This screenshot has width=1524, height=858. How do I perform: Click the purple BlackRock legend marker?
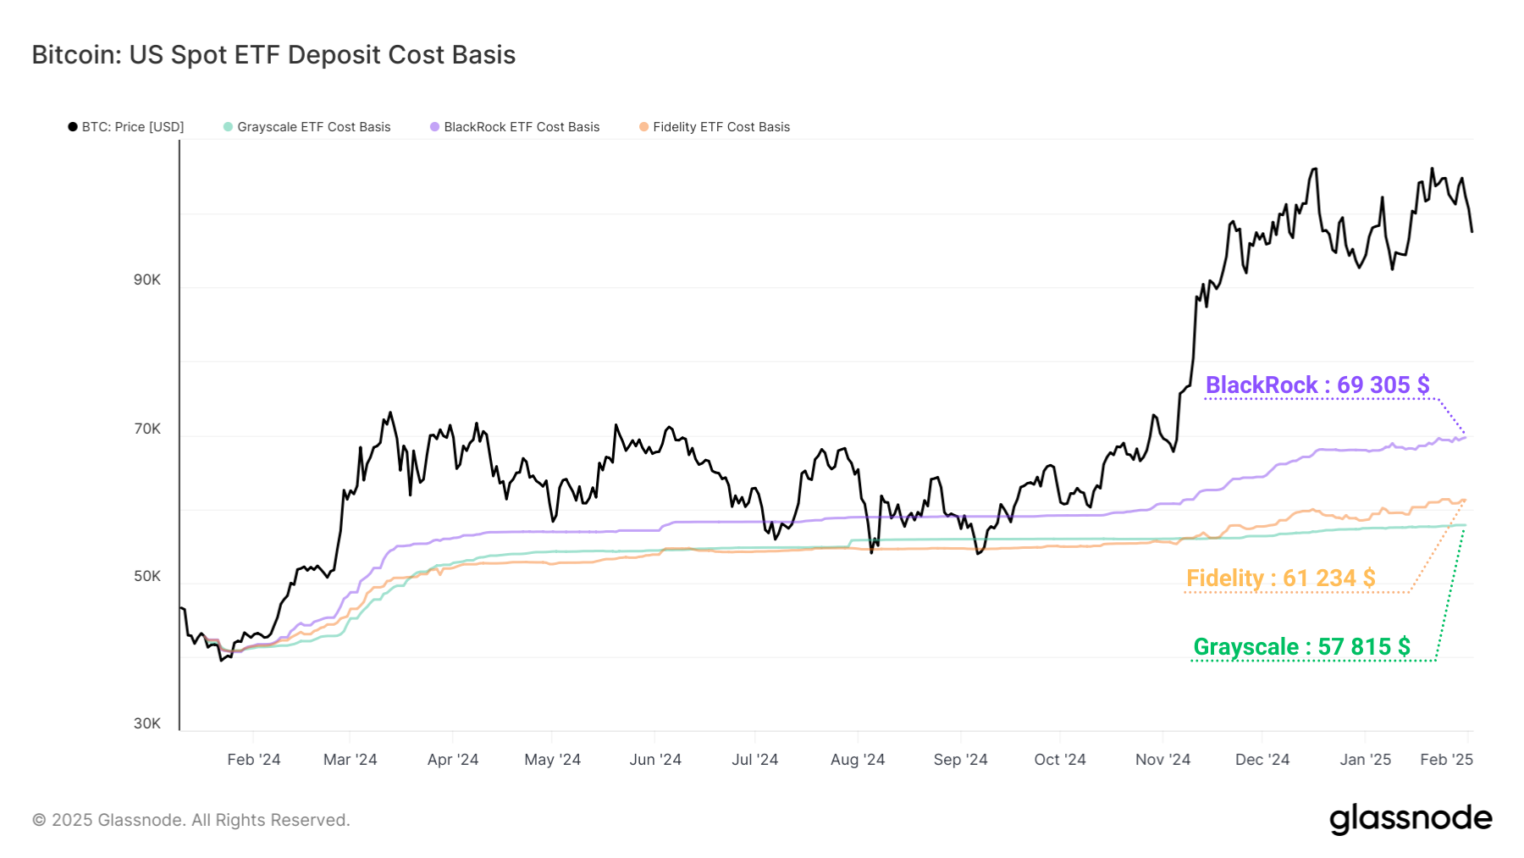coord(434,126)
